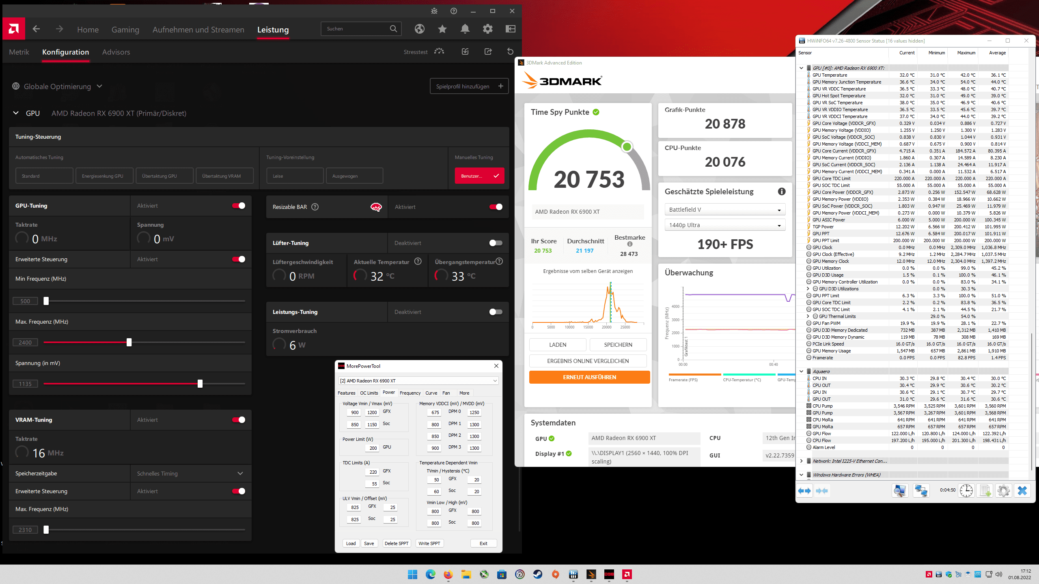
Task: Click the notifications bell icon
Action: point(465,29)
